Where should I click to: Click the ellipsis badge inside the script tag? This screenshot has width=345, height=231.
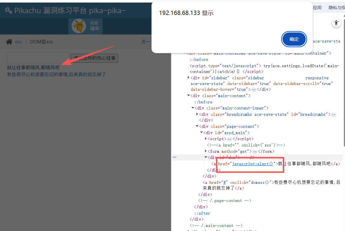tap(229, 139)
